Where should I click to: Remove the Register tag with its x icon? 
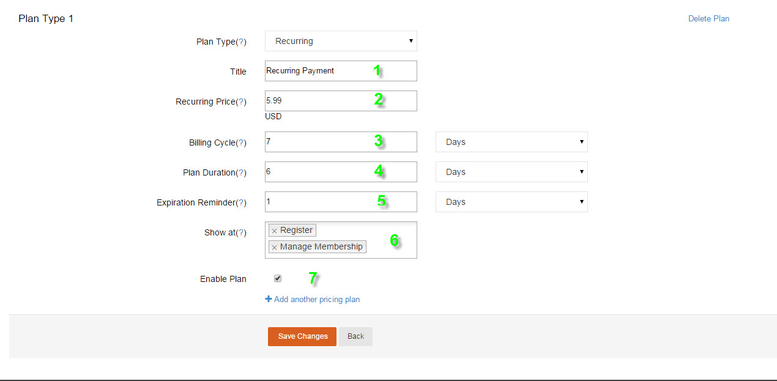click(x=274, y=231)
